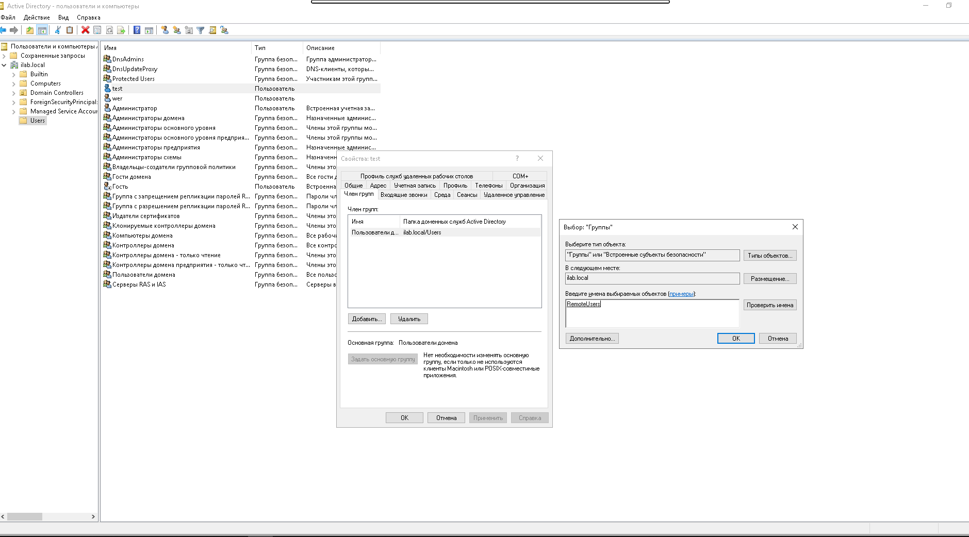Click the Forward arrow in toolbar
The width and height of the screenshot is (969, 537).
click(14, 30)
